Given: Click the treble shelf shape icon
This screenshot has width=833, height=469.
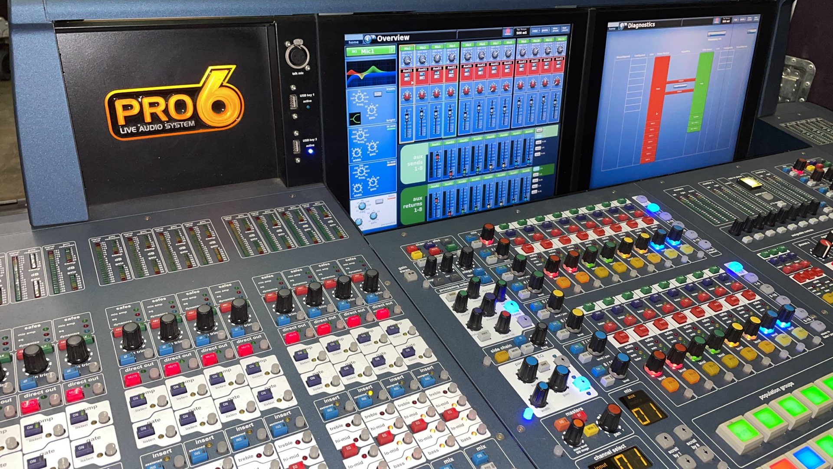Looking at the screenshot, I should point(356,119).
